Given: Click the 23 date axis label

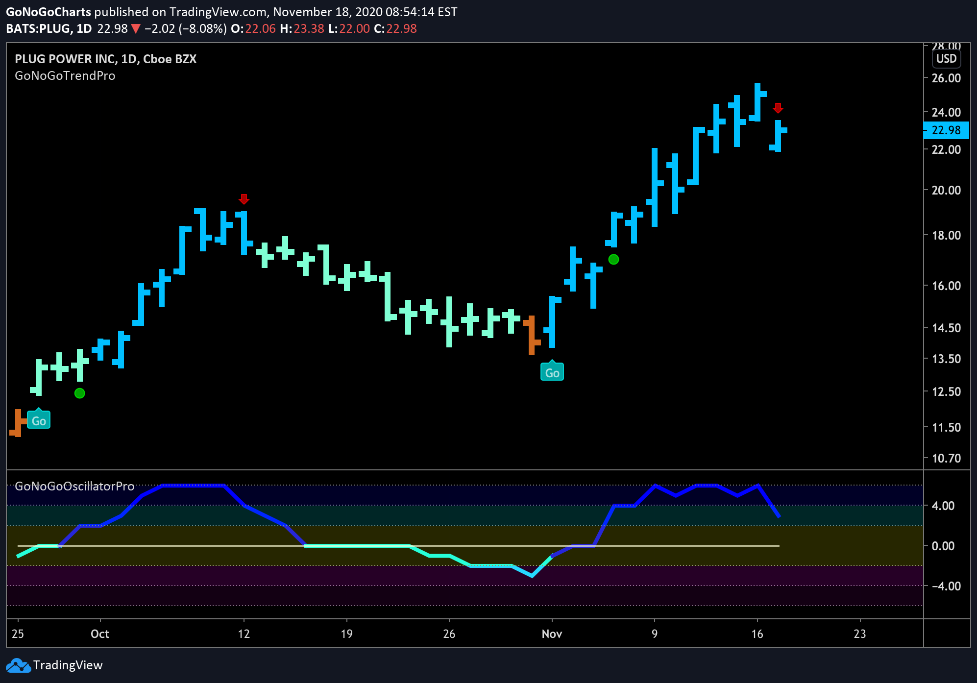Looking at the screenshot, I should click(x=860, y=634).
